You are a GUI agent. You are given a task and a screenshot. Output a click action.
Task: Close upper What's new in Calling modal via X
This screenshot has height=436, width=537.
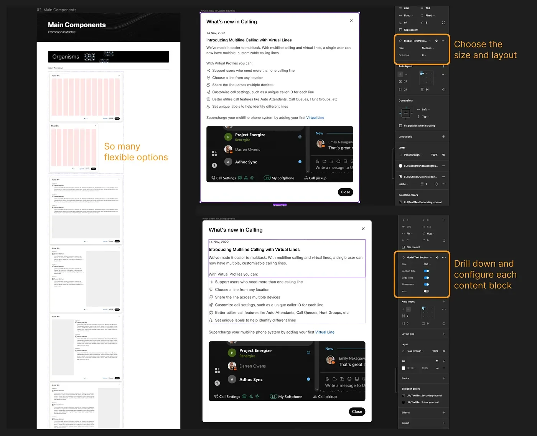pyautogui.click(x=351, y=21)
